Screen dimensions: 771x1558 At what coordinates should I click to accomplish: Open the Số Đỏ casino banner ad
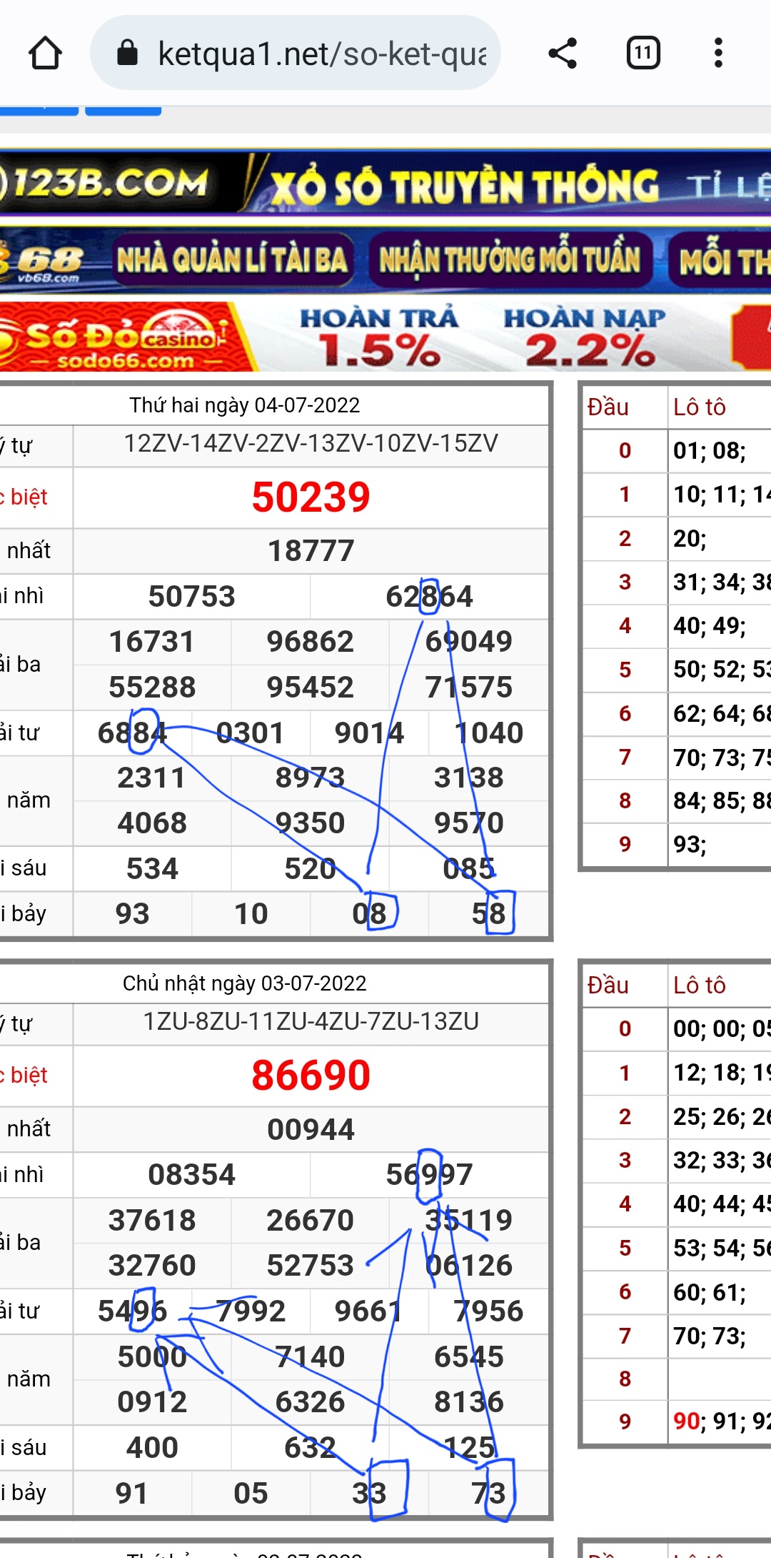pyautogui.click(x=385, y=336)
